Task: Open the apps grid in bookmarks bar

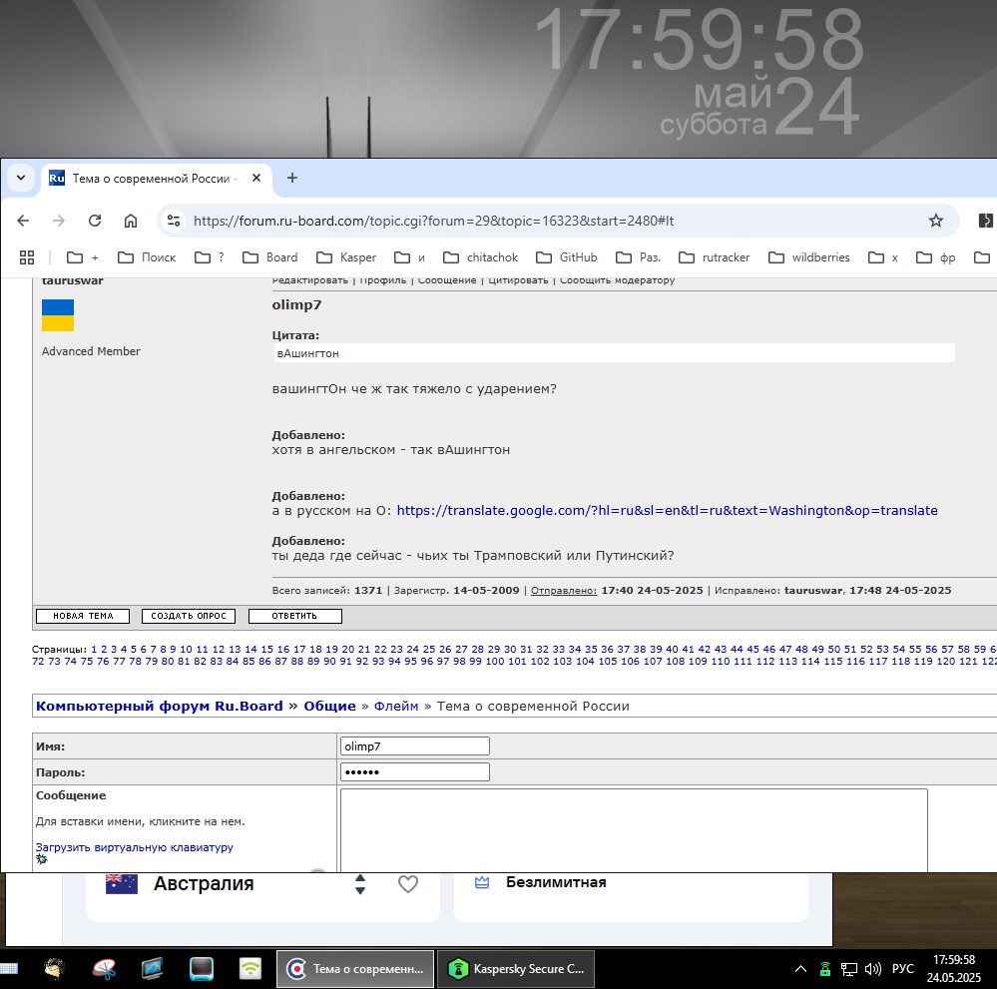Action: tap(27, 257)
